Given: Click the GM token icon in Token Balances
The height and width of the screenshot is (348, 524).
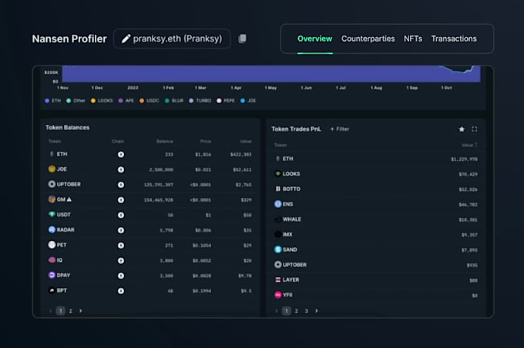Looking at the screenshot, I should (52, 199).
